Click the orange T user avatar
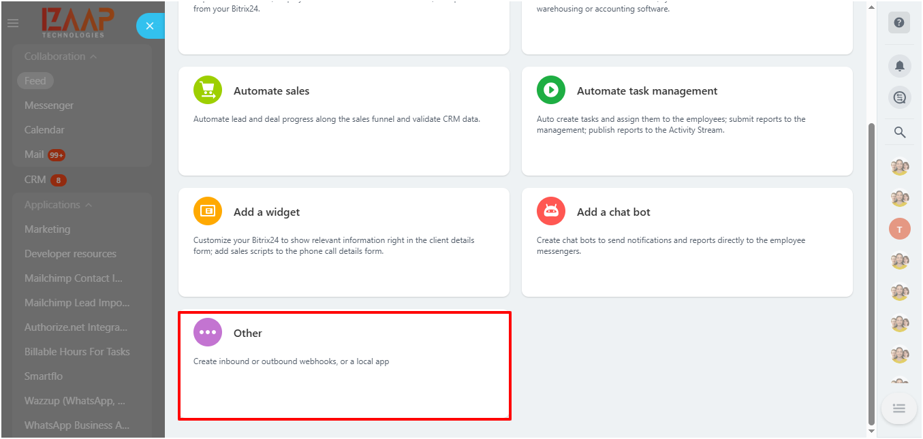 (x=899, y=229)
